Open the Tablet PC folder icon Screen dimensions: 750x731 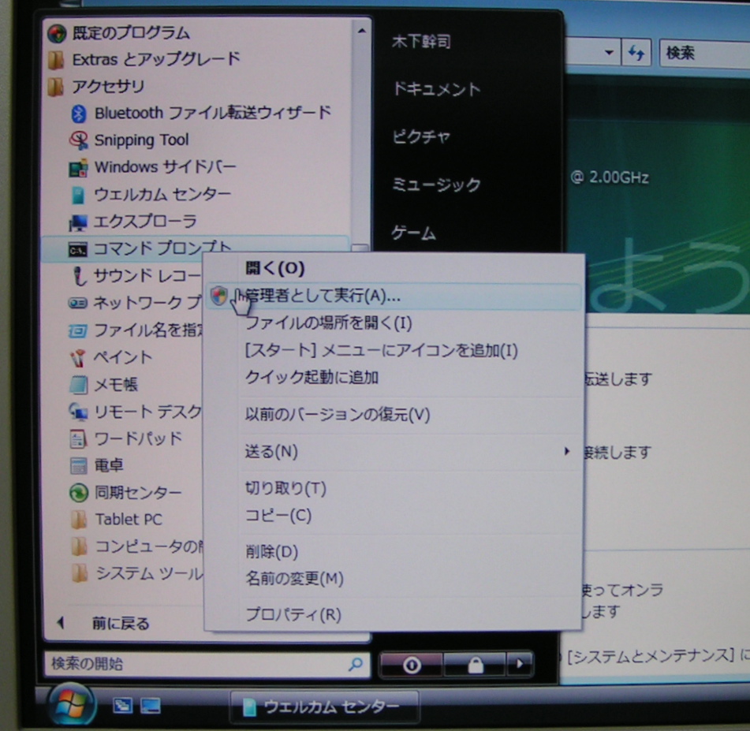pyautogui.click(x=79, y=520)
